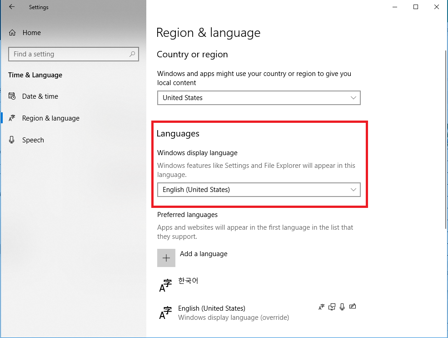Click the Region & language sidebar icon

tap(12, 118)
